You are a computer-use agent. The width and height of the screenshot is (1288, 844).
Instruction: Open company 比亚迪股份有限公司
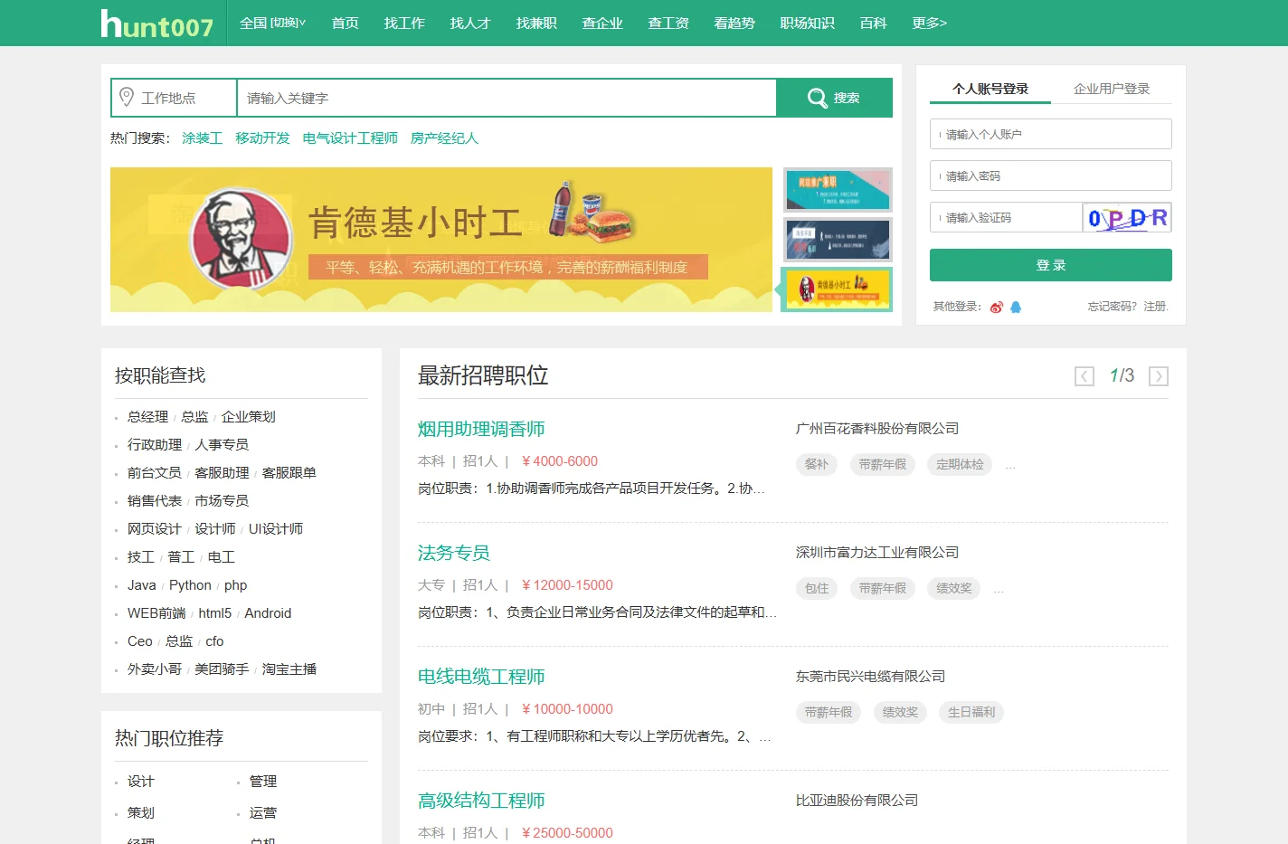(857, 801)
